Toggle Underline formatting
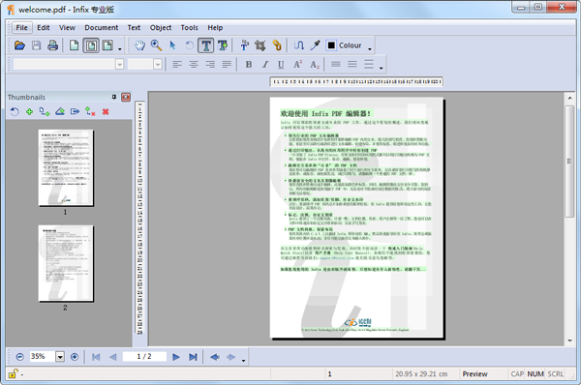Image resolution: width=581 pixels, height=385 pixels. tap(281, 65)
